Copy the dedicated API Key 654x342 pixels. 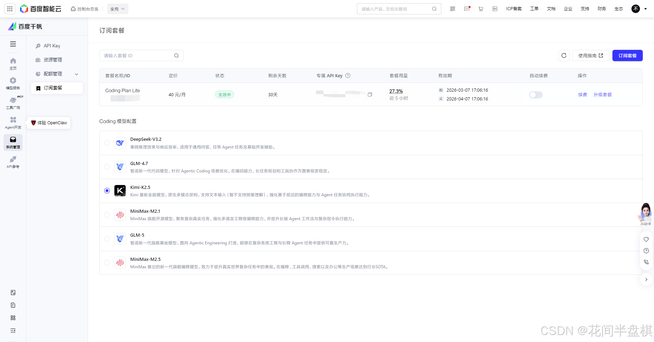pos(370,94)
